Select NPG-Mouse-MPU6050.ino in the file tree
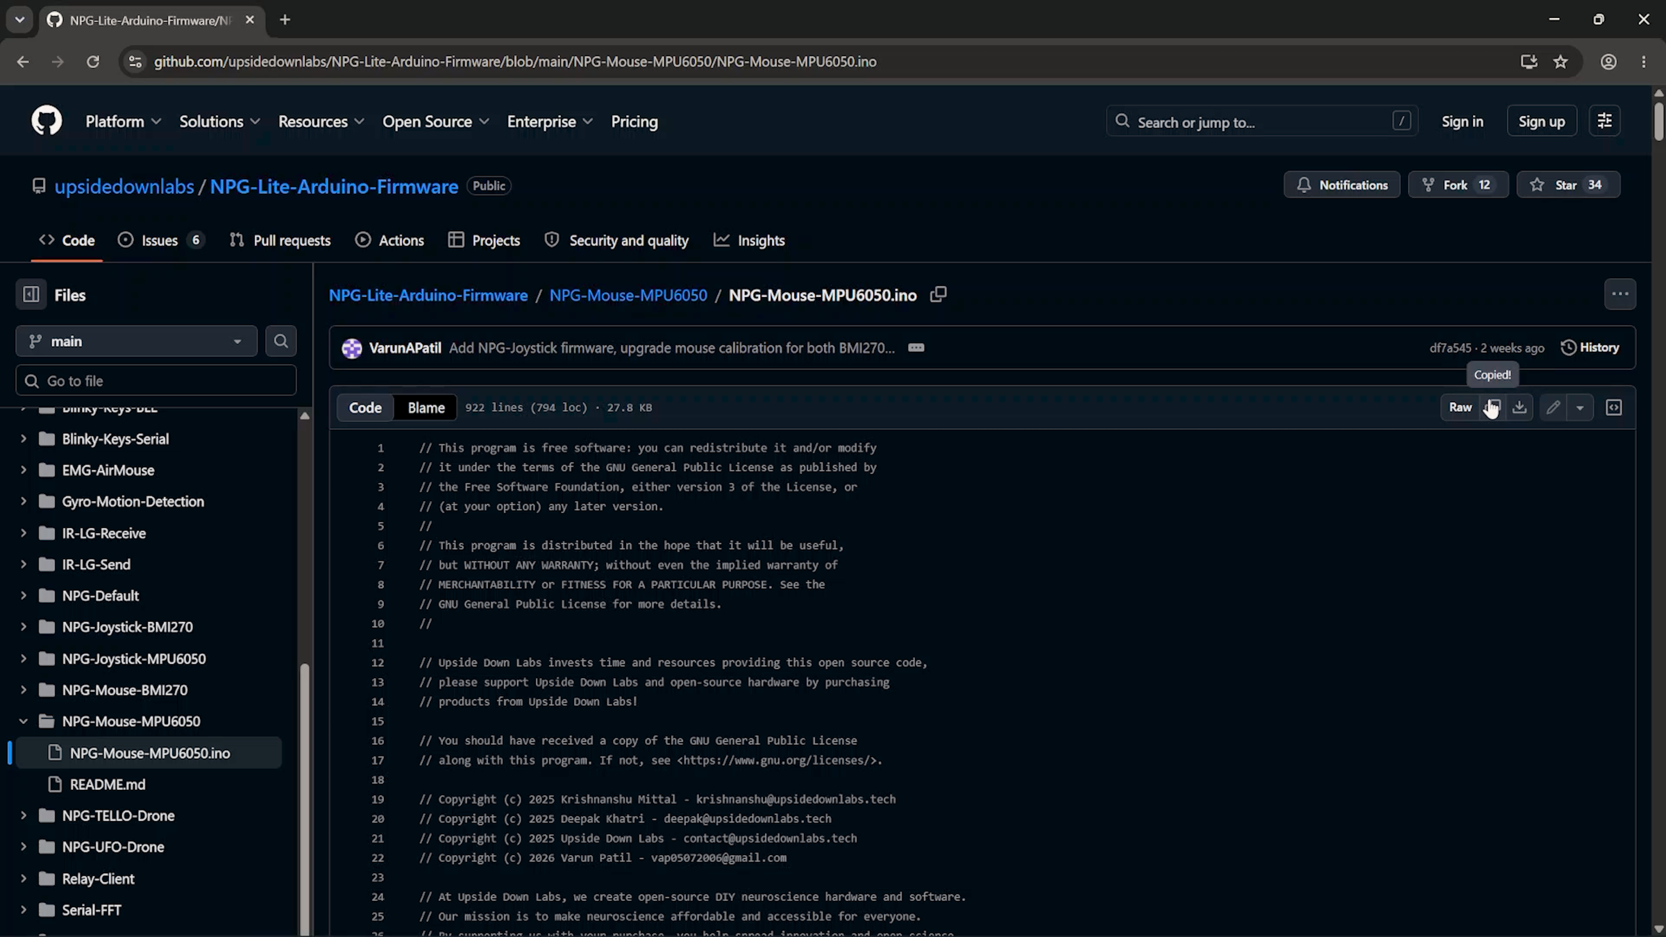Viewport: 1666px width, 937px height. [x=149, y=753]
